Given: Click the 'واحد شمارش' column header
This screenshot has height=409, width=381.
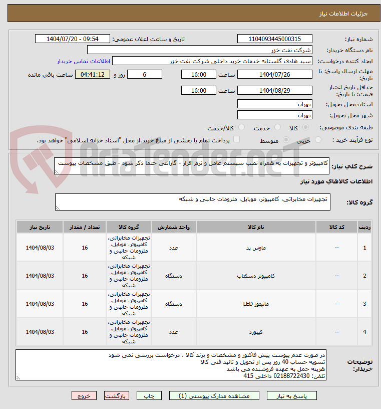Looking at the screenshot, I should tap(174, 227).
